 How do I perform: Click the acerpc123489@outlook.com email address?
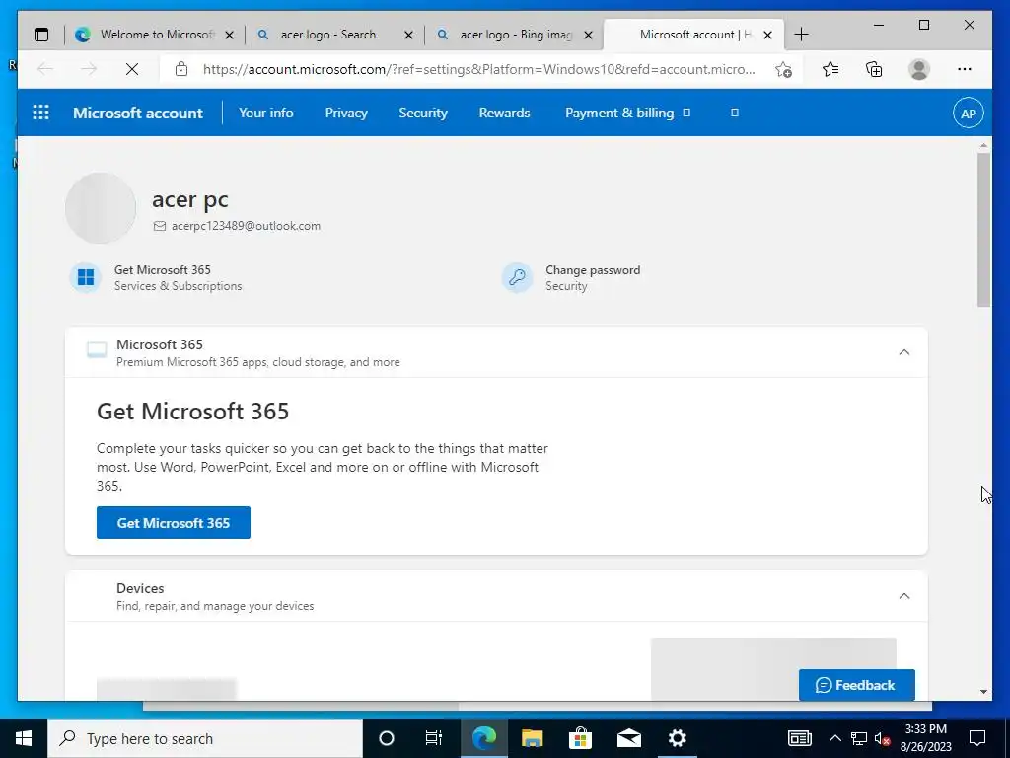[x=246, y=226]
